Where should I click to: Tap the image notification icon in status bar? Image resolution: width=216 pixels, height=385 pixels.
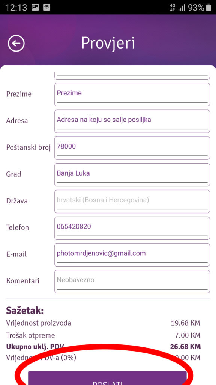coord(35,8)
